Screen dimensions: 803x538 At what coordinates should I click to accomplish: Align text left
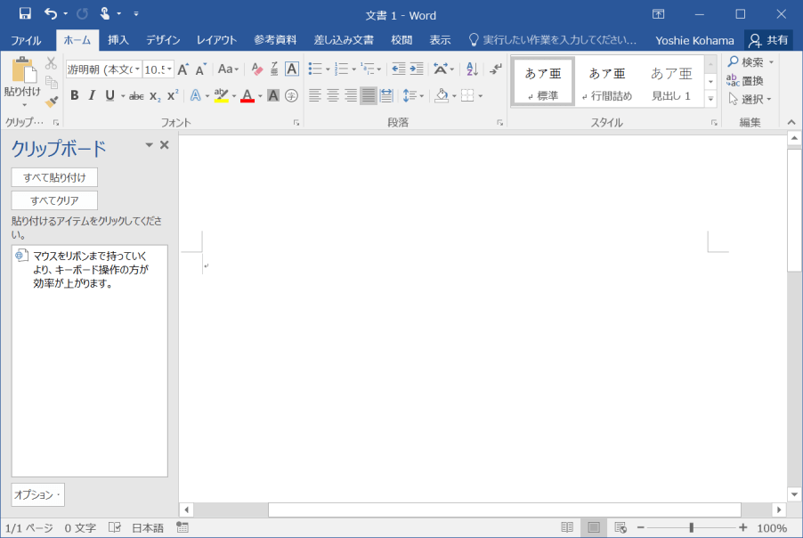tap(315, 95)
